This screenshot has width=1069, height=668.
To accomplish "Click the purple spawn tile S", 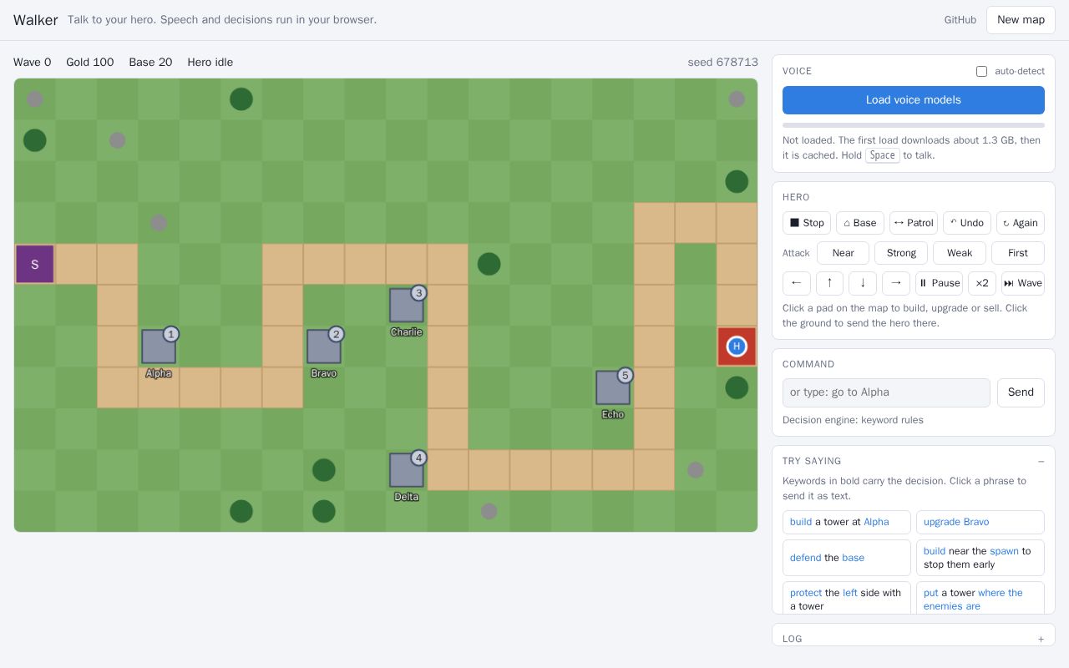I will (x=35, y=264).
